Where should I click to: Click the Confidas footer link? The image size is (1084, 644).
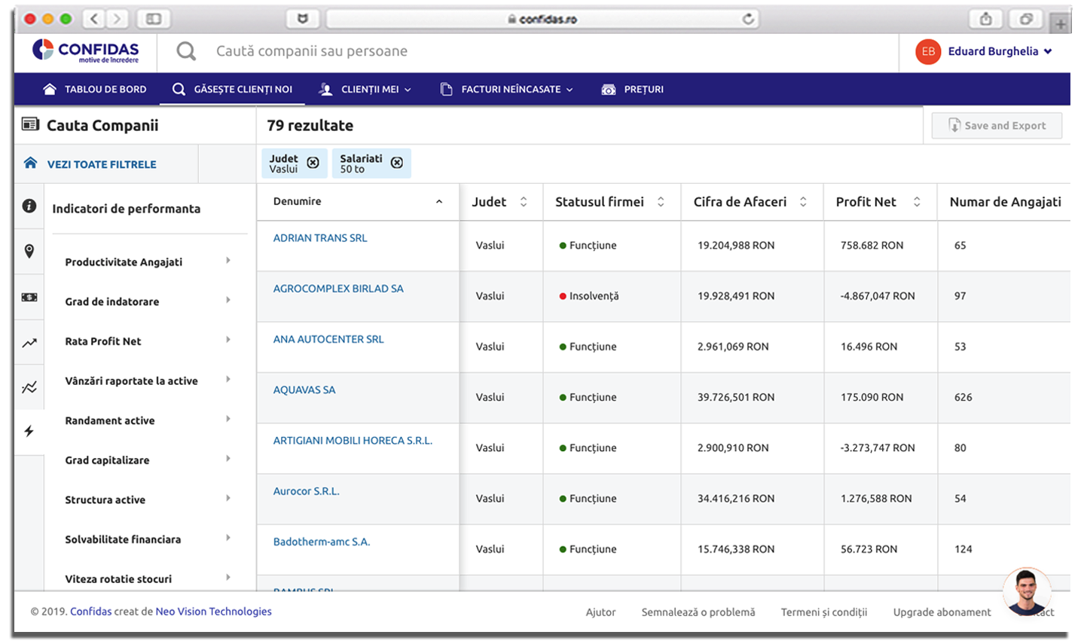pyautogui.click(x=91, y=612)
